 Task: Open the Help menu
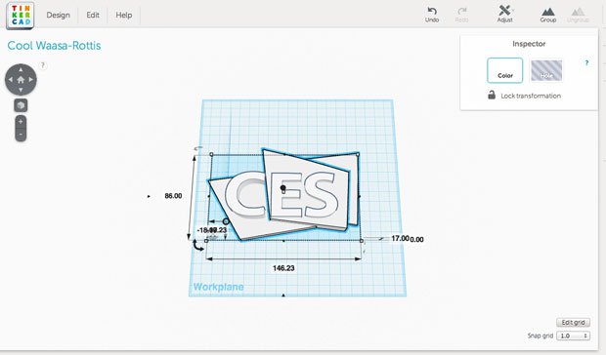pos(124,15)
